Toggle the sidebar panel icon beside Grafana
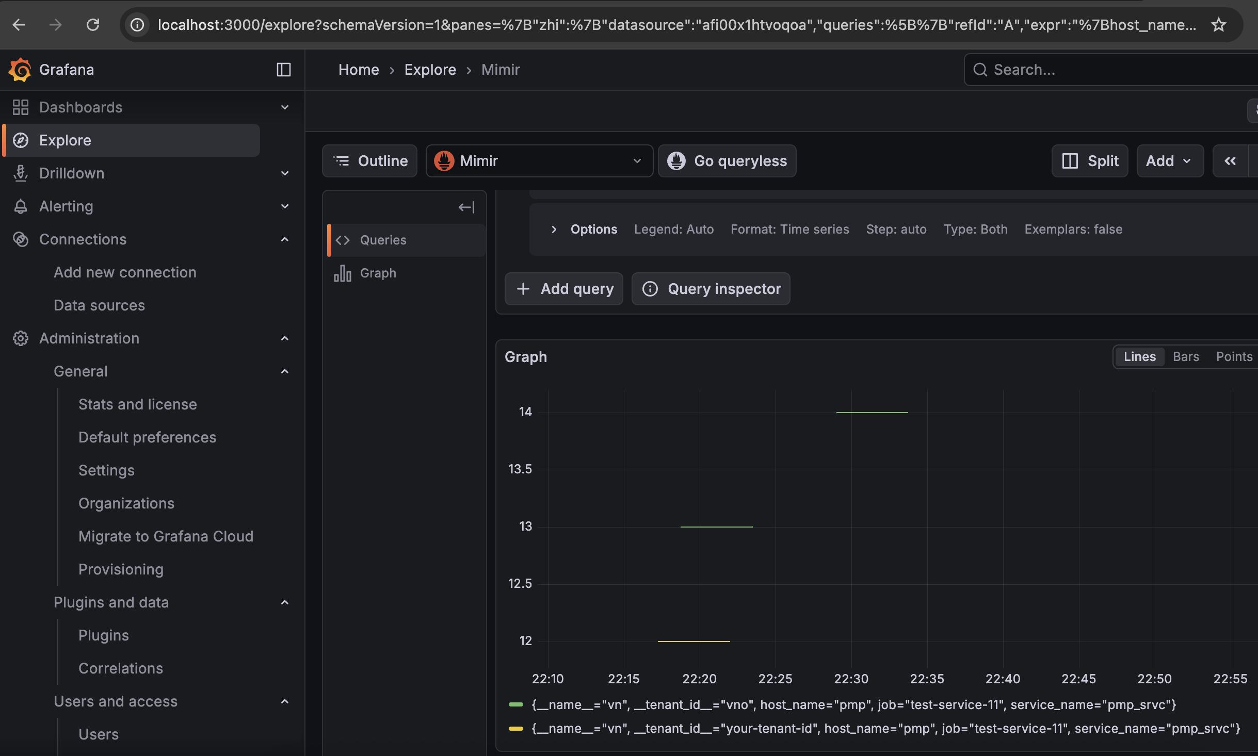Screen dimensions: 1258x756 [x=284, y=70]
